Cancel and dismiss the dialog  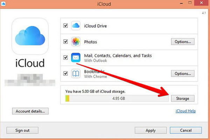click(185, 130)
